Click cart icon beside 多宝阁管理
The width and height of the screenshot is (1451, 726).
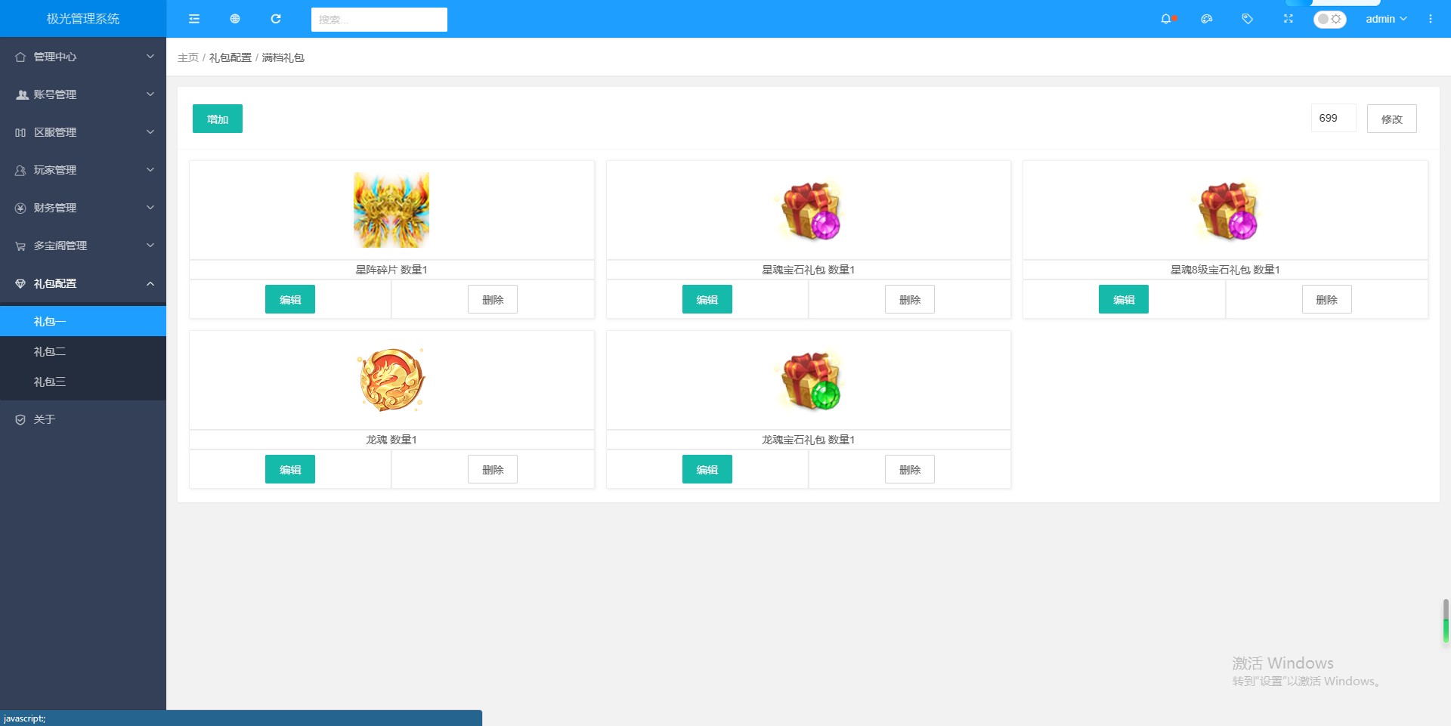coord(20,246)
